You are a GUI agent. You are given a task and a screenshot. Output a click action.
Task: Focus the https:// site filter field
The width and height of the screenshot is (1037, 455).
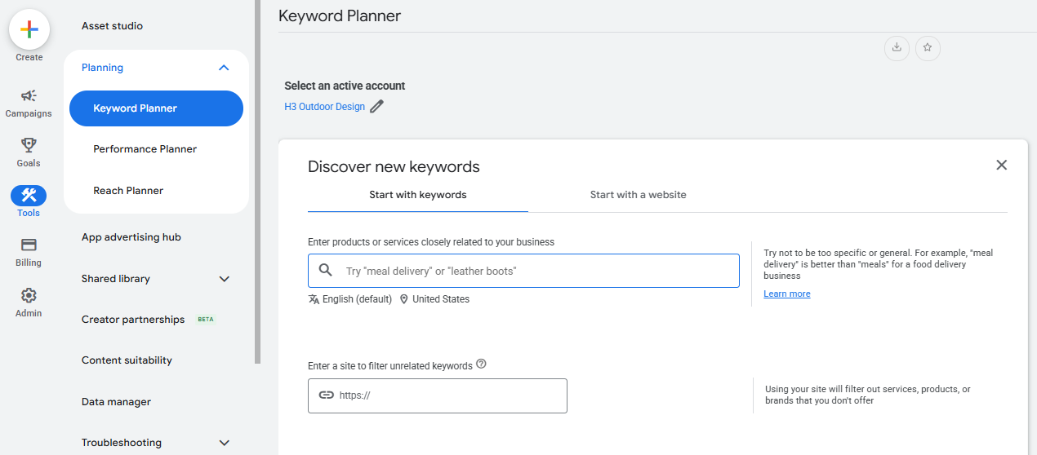click(x=438, y=395)
